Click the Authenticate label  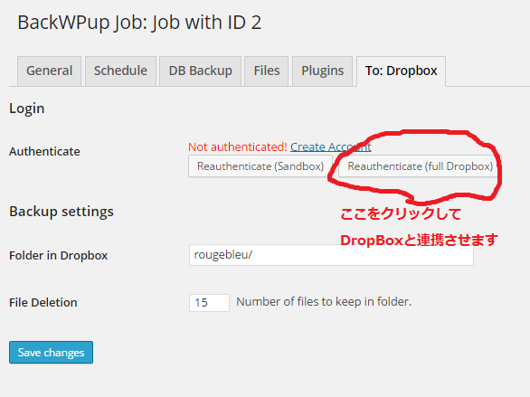point(44,151)
